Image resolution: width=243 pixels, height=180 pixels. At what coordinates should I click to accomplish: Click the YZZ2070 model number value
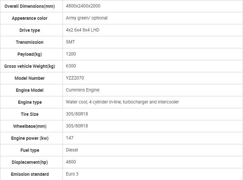(x=75, y=78)
